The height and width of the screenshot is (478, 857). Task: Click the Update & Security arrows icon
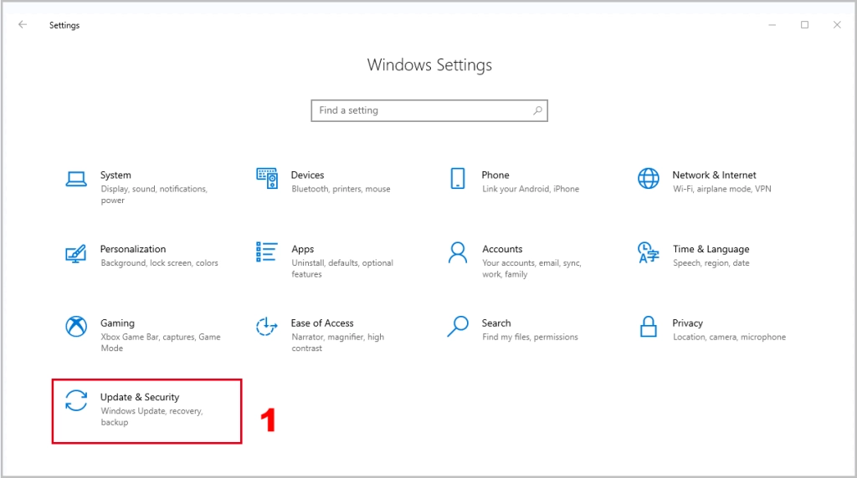[x=76, y=400]
